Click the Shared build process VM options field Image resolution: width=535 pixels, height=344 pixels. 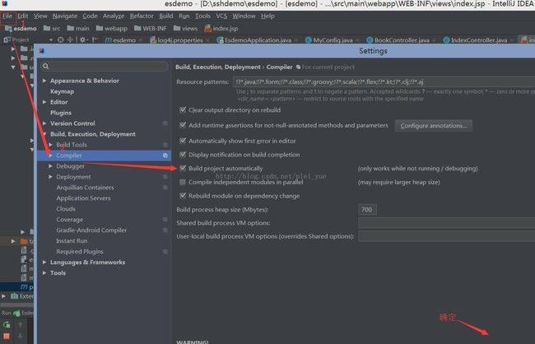point(447,223)
